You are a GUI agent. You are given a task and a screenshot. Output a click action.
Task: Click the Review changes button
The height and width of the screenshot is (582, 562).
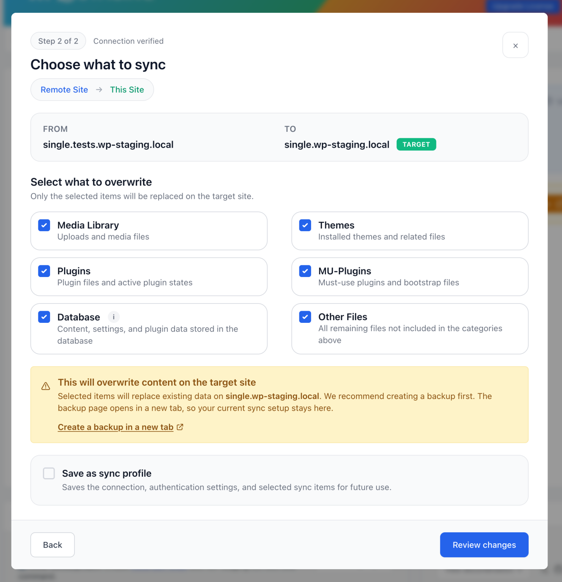pos(484,545)
